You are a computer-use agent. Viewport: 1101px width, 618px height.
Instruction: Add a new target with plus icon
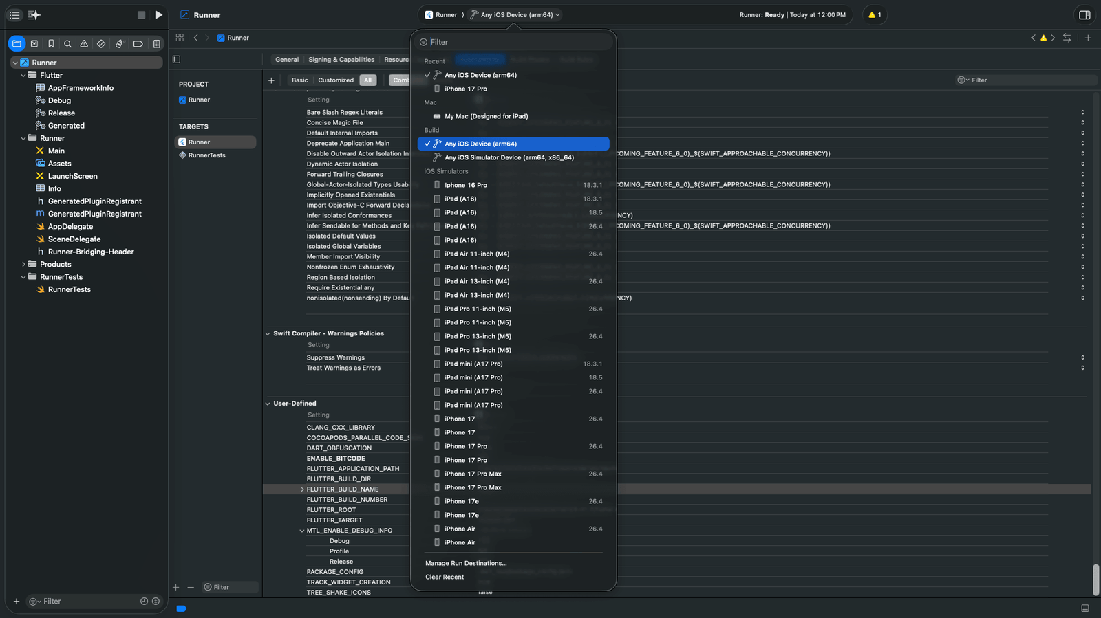tap(176, 587)
